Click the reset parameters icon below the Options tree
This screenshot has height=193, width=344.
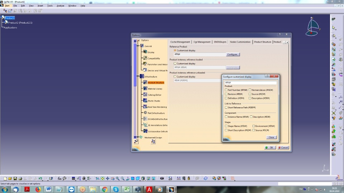(x=136, y=142)
